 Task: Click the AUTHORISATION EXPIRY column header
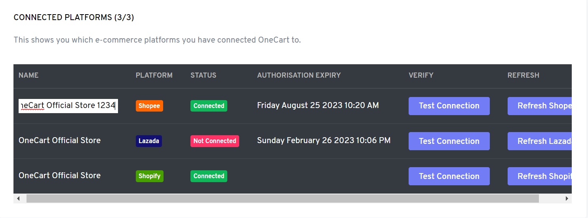tap(299, 75)
